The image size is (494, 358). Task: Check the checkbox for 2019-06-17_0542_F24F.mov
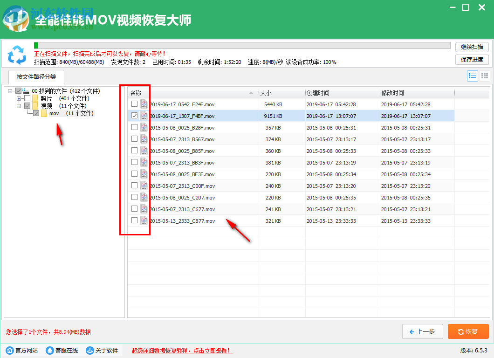(x=134, y=104)
